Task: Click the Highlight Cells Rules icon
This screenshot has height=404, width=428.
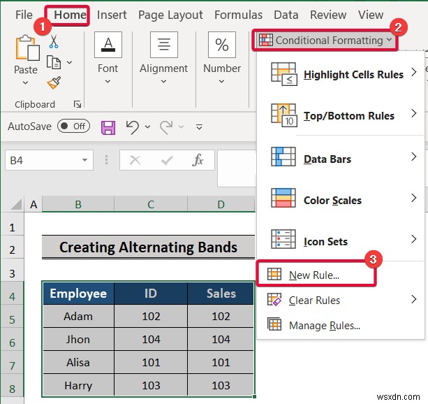Action: tap(284, 74)
